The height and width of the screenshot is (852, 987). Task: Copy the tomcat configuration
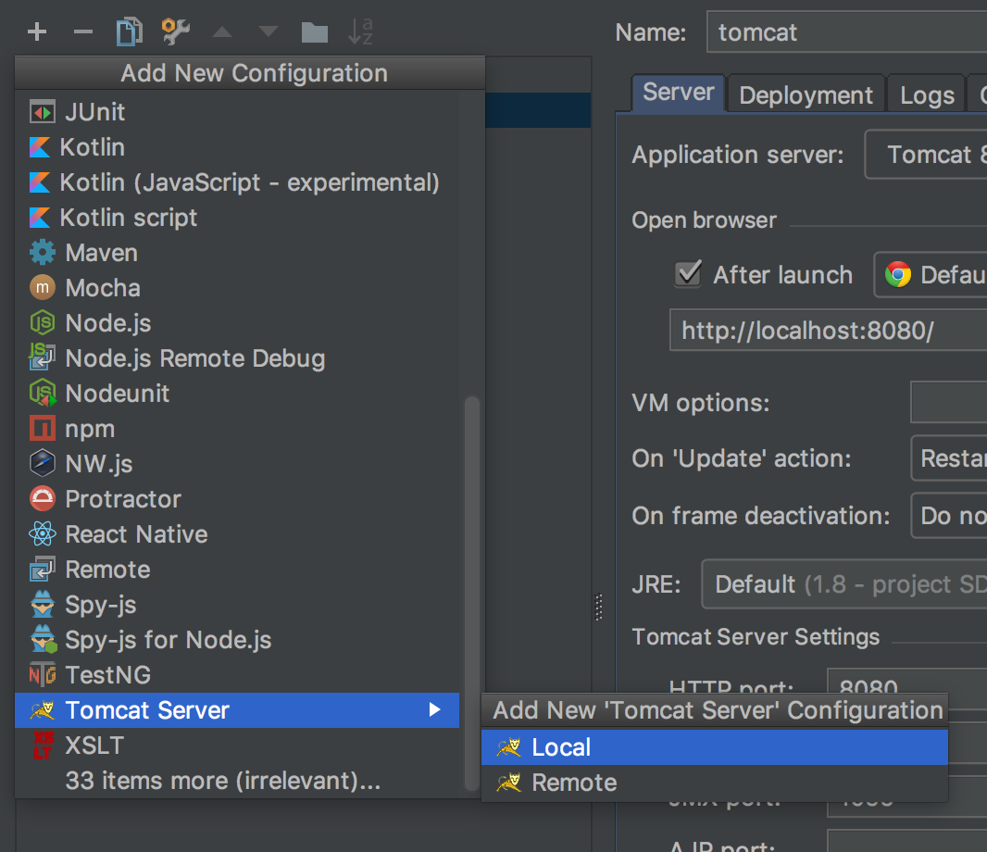129,31
